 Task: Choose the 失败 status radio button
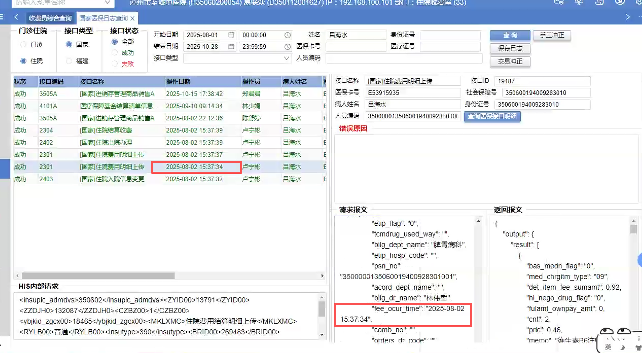[x=115, y=63]
